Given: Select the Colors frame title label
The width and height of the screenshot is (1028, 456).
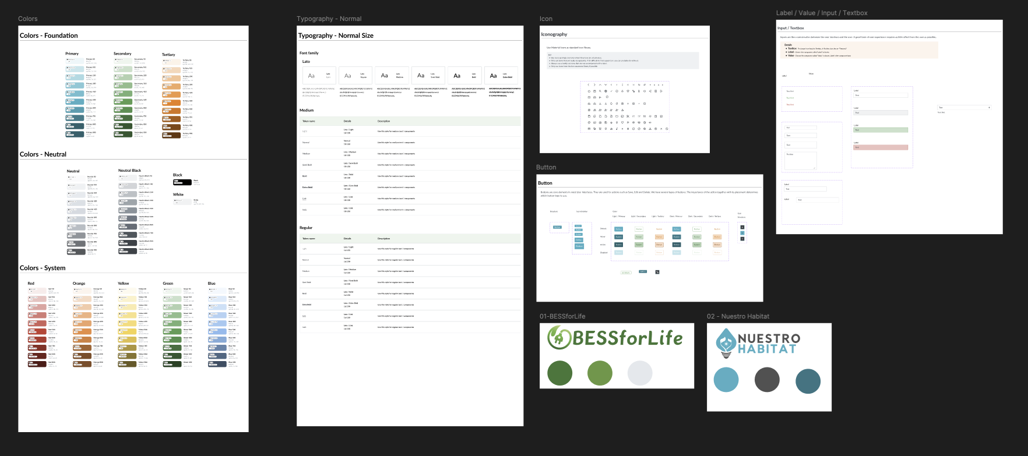Looking at the screenshot, I should 27,19.
